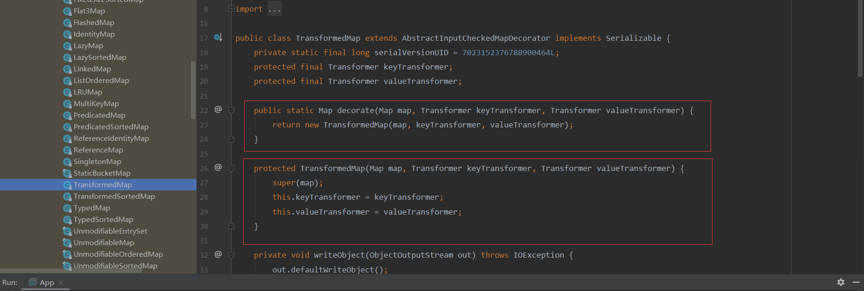The height and width of the screenshot is (291, 864).
Task: Click Serializable in class declaration
Action: pos(633,38)
